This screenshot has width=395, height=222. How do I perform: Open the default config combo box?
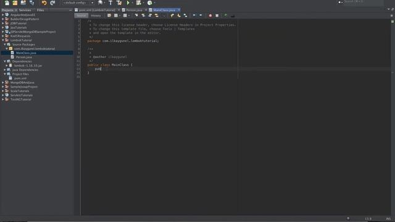tap(78, 2)
